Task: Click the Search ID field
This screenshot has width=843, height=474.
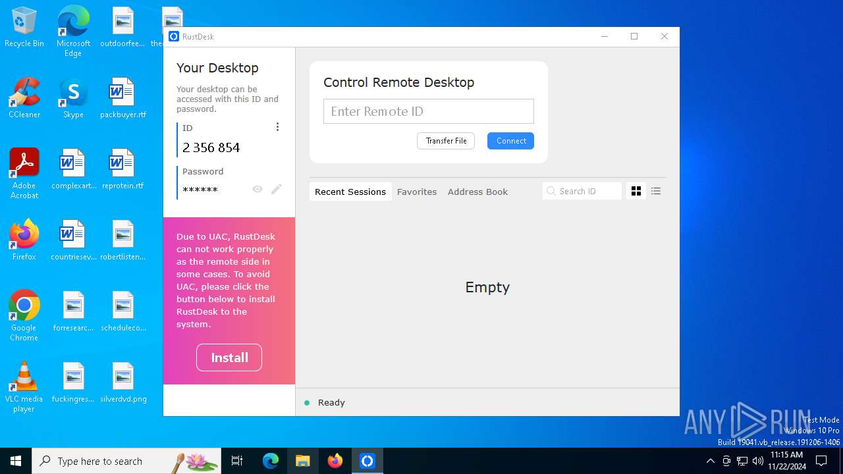Action: (582, 191)
